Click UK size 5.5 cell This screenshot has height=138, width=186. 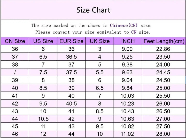(x=99, y=72)
